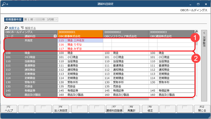Screen dimensions: 211x119
Task: Click the 未指定 row header
Action: [31, 45]
